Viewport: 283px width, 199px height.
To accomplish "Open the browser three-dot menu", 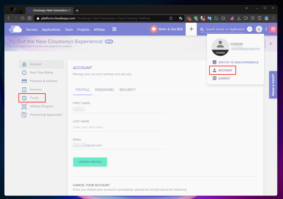I will click(273, 18).
